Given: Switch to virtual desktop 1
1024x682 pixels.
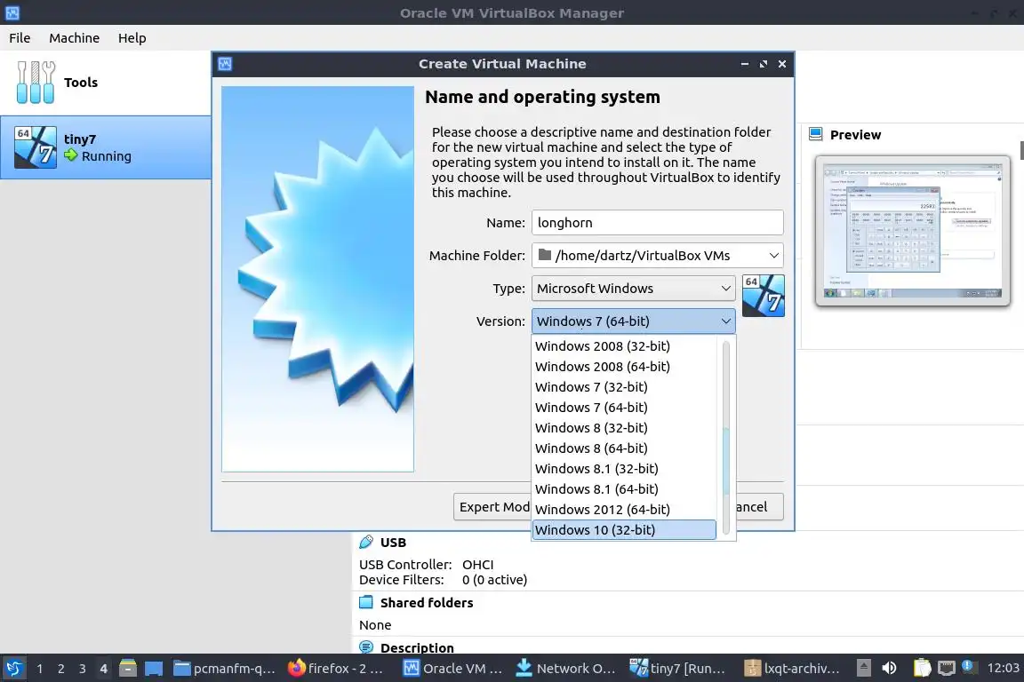Looking at the screenshot, I should [x=40, y=669].
